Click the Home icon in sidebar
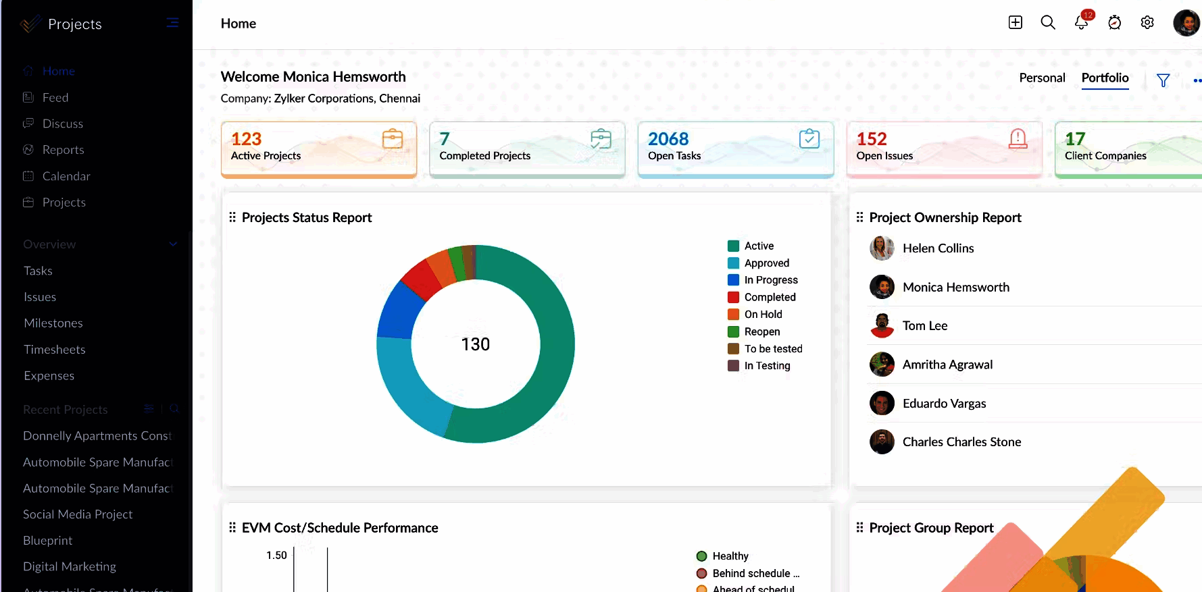This screenshot has width=1202, height=592. [x=28, y=71]
